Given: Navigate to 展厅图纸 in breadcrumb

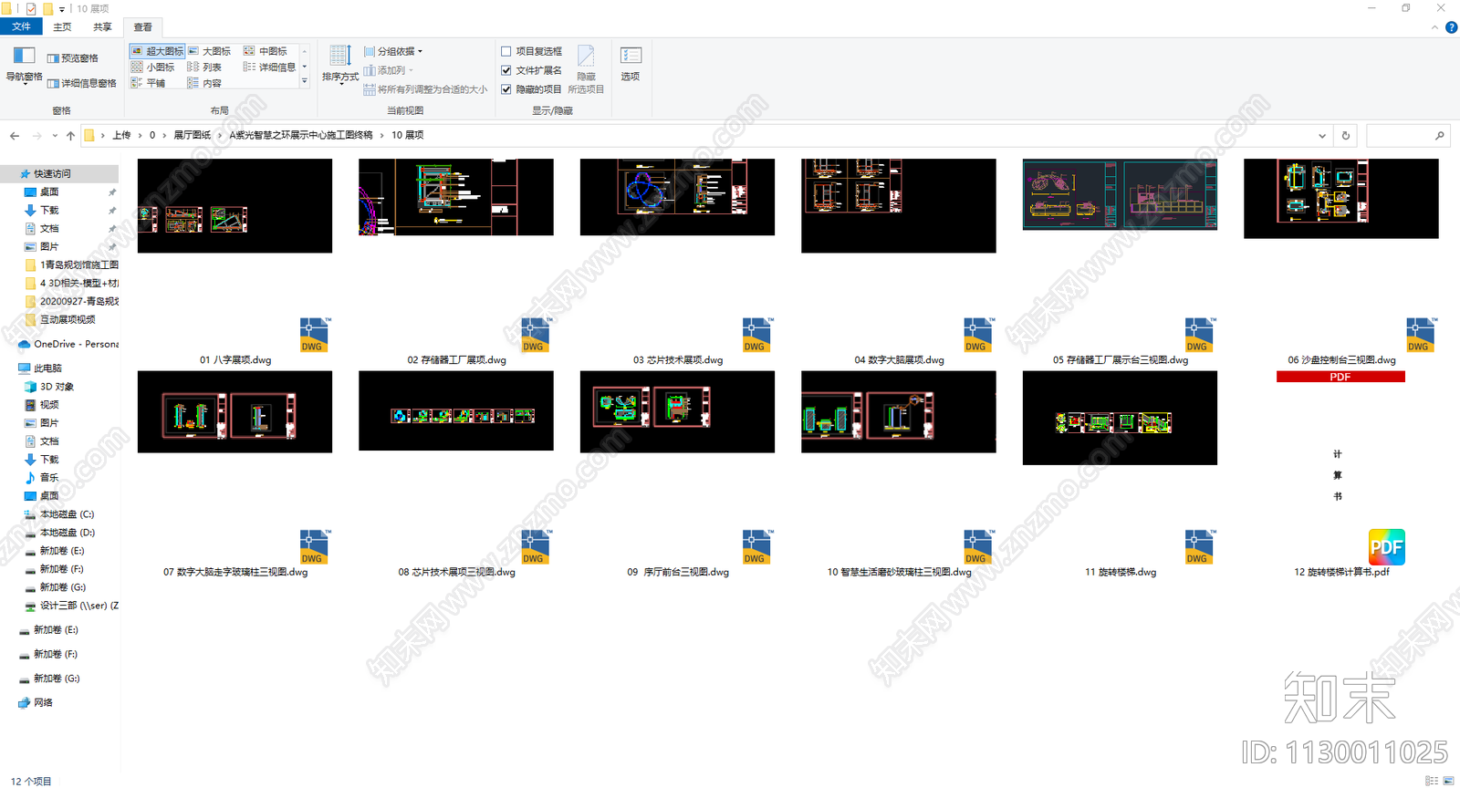Looking at the screenshot, I should (x=192, y=135).
